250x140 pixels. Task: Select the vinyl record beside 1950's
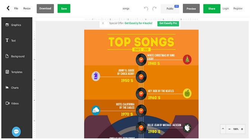click(x=141, y=77)
